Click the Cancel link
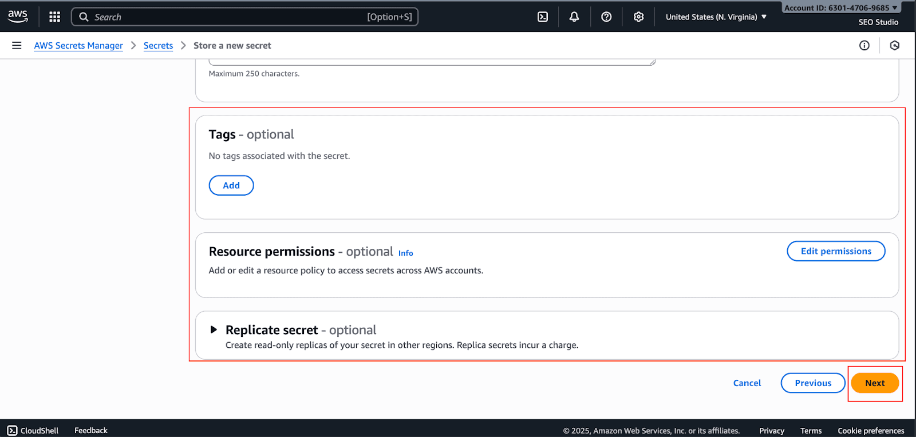 point(747,383)
